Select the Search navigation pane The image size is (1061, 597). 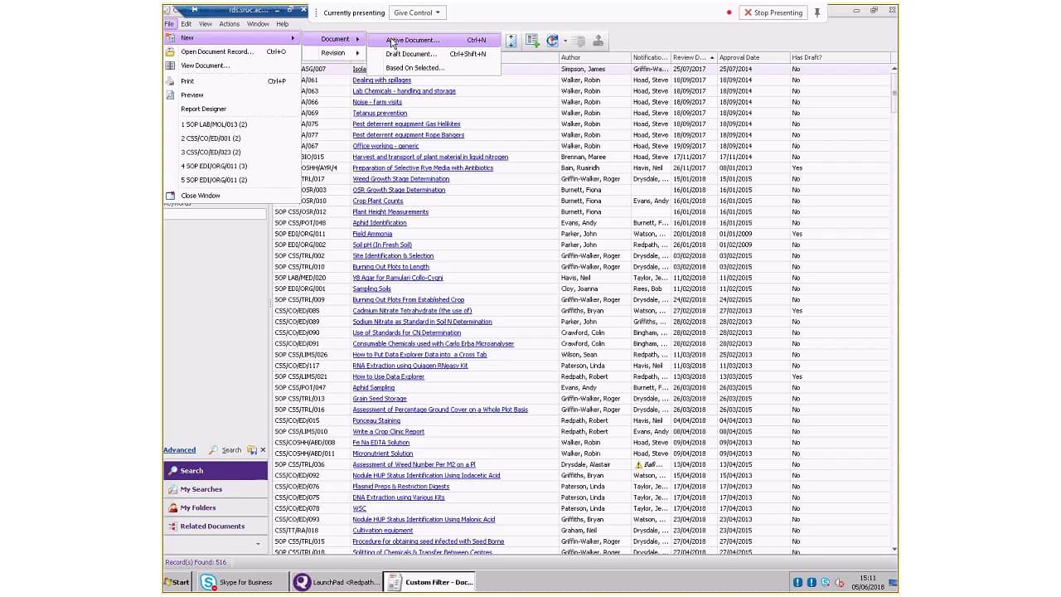click(x=216, y=471)
